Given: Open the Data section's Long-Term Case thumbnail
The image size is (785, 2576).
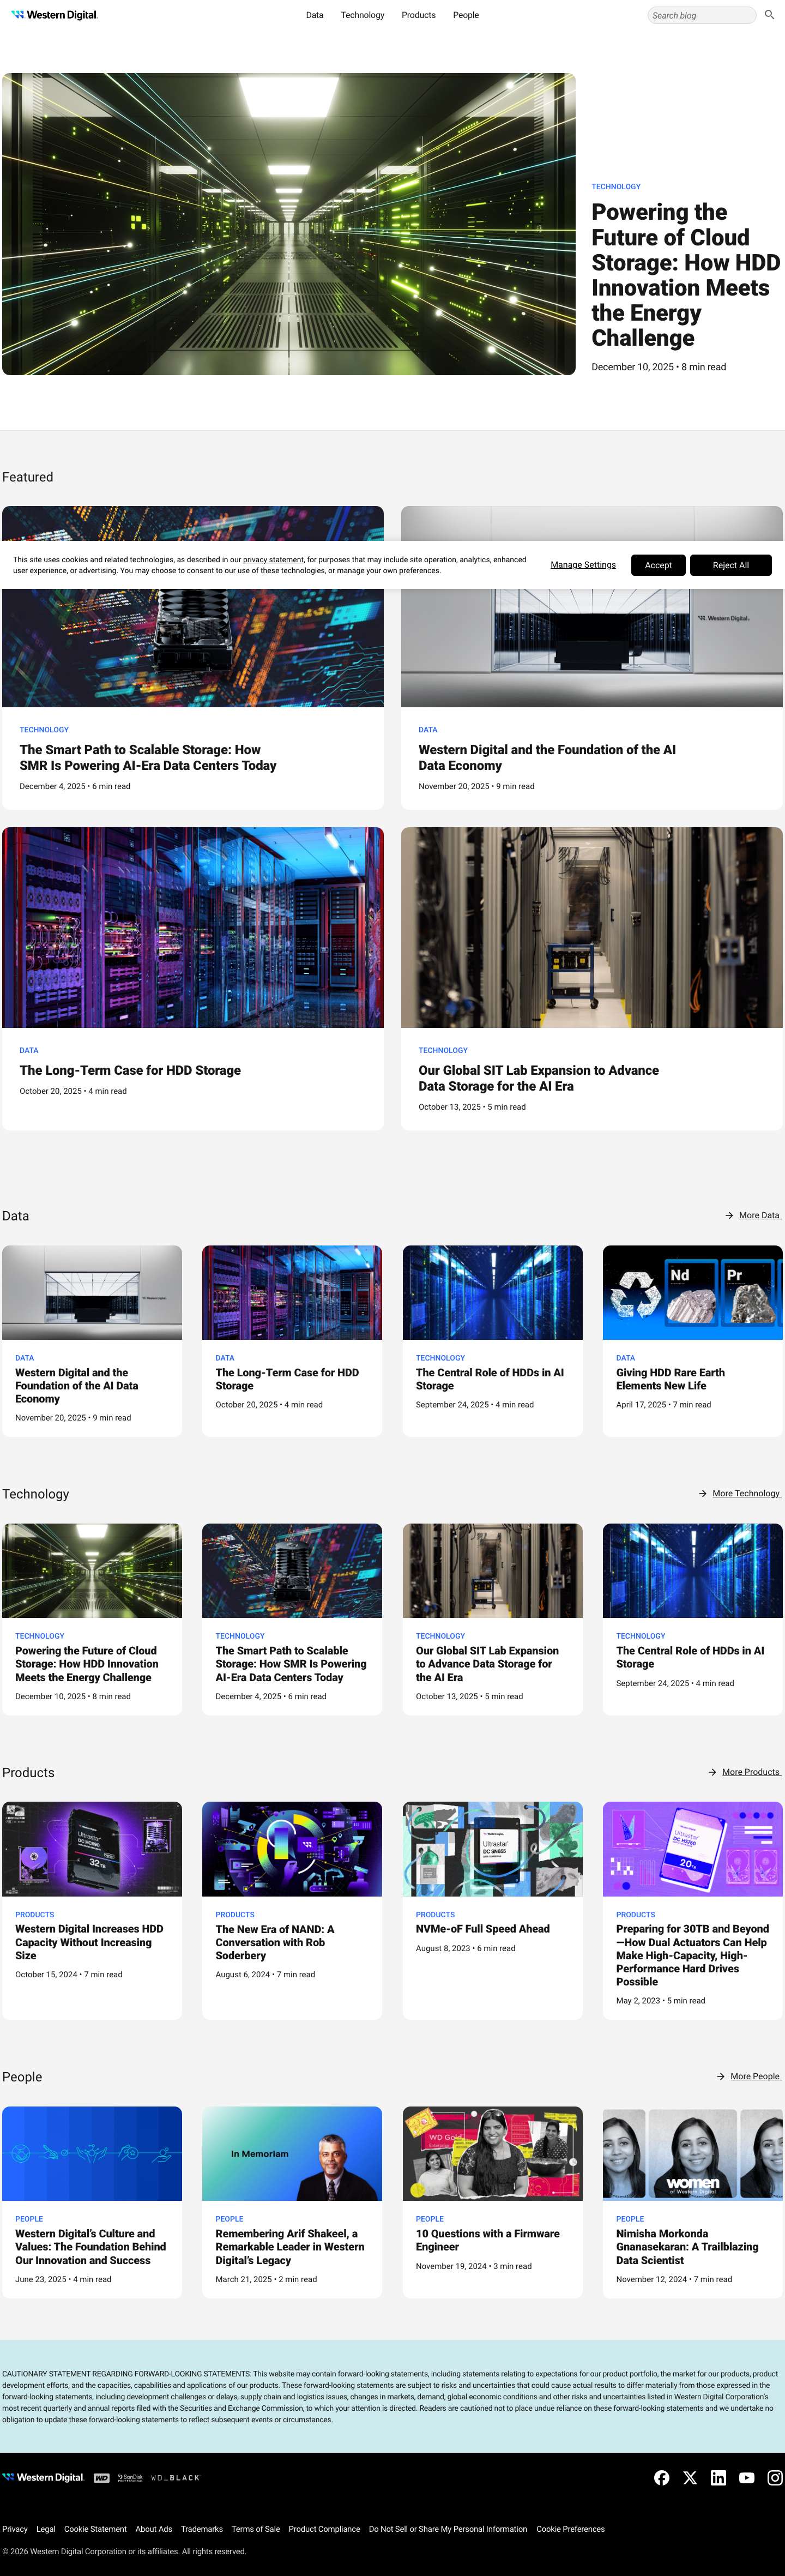Looking at the screenshot, I should click(292, 1292).
